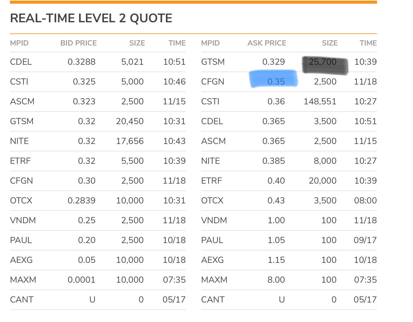
Task: Click GTSM ask price 0.329
Action: 273,62
